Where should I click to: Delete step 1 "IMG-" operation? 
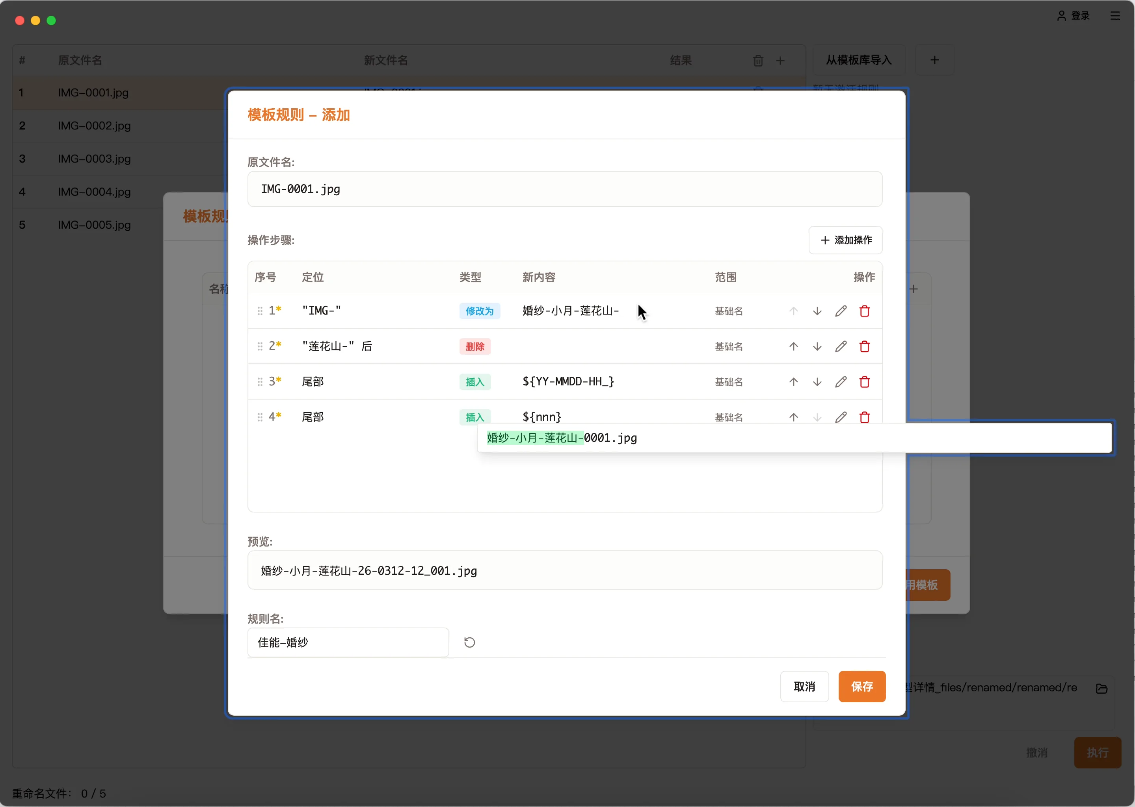point(864,311)
